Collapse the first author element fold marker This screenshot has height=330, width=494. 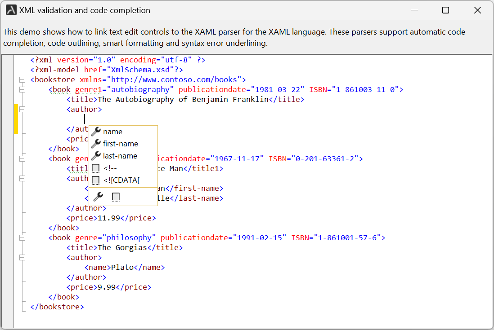tap(22, 110)
